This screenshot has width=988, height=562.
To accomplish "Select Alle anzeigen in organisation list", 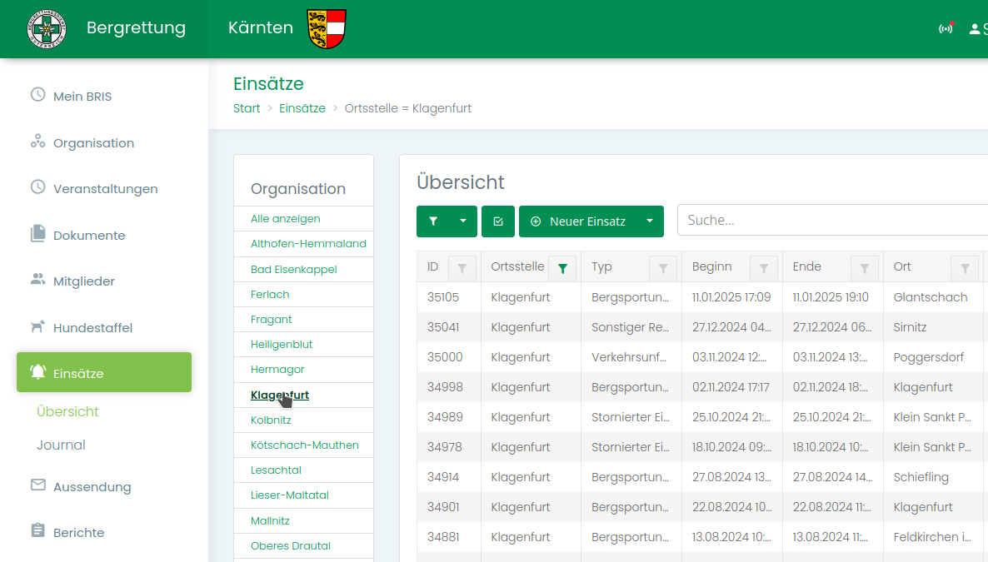I will point(285,219).
